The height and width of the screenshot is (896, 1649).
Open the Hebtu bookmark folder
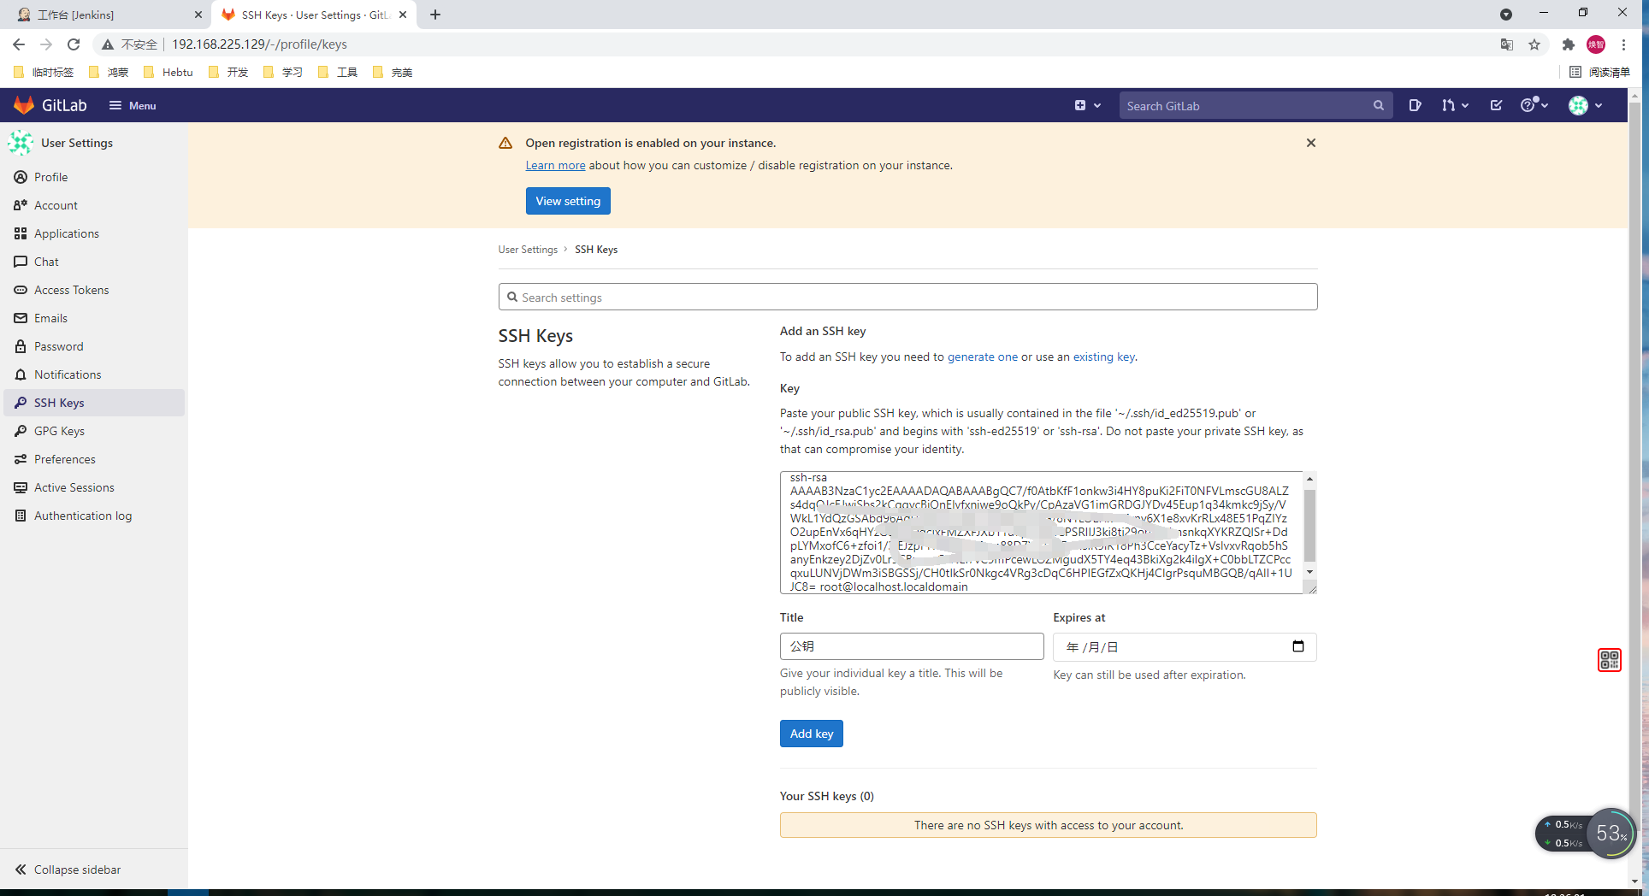point(169,73)
